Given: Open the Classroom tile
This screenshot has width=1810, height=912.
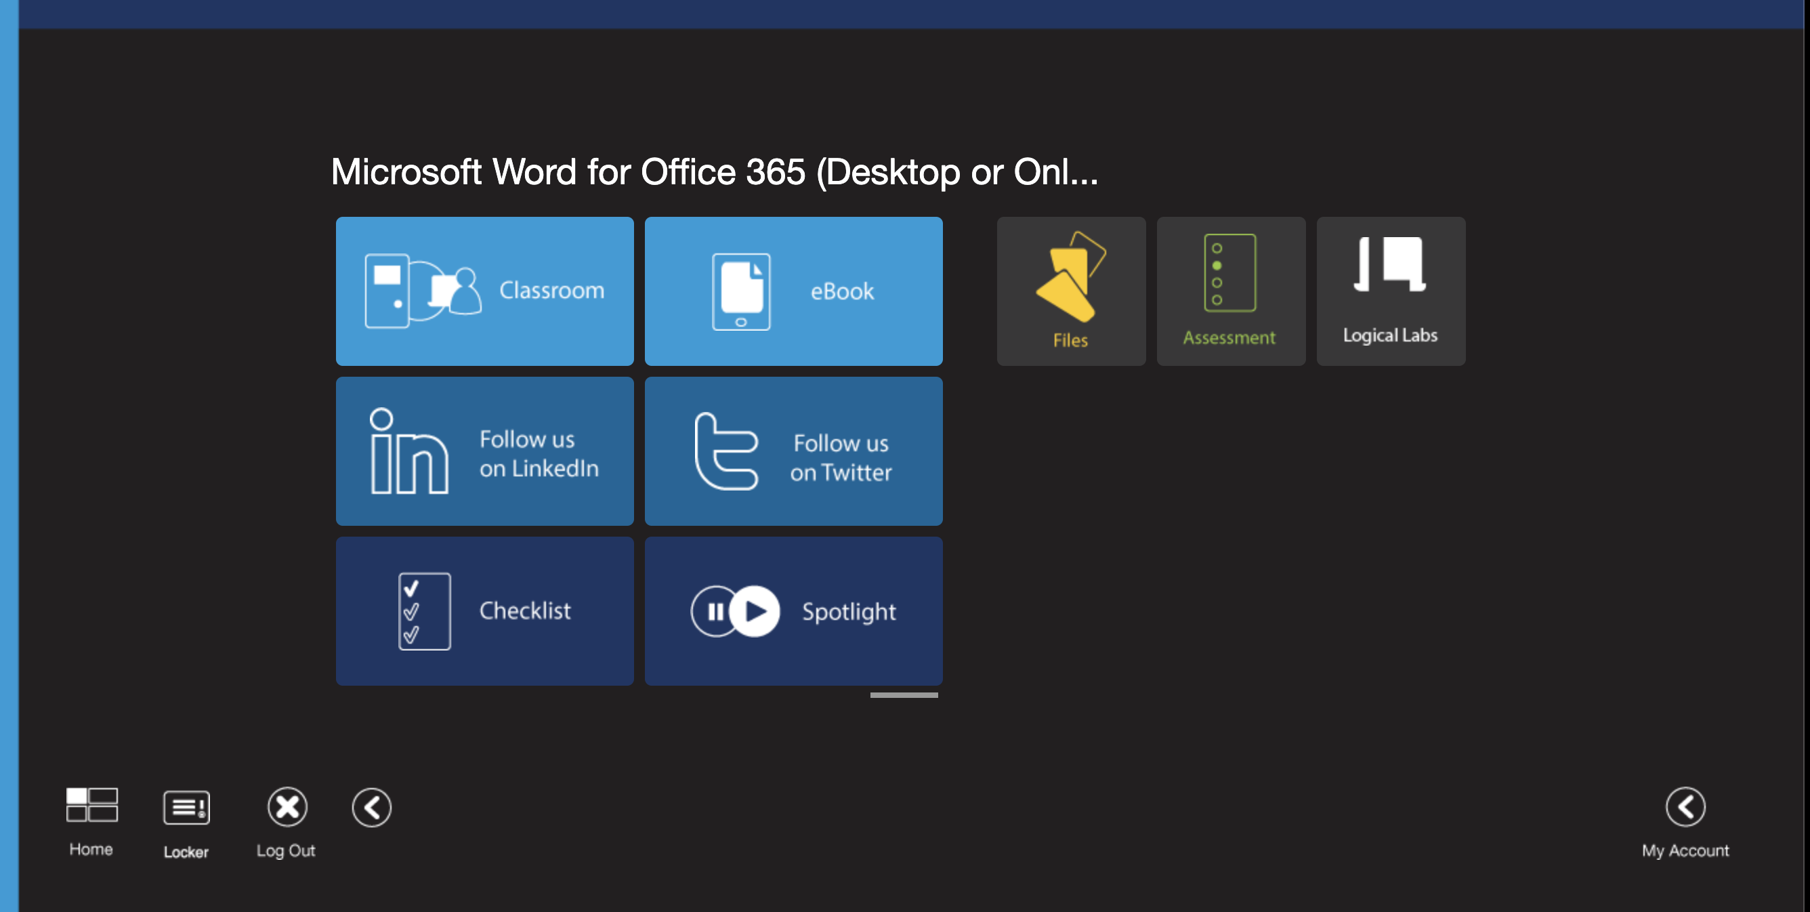Looking at the screenshot, I should (x=484, y=291).
